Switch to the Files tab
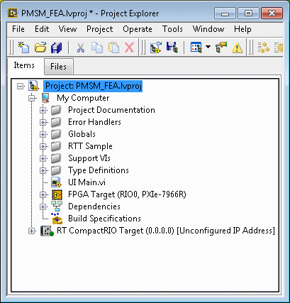The height and width of the screenshot is (303, 290). tap(59, 67)
